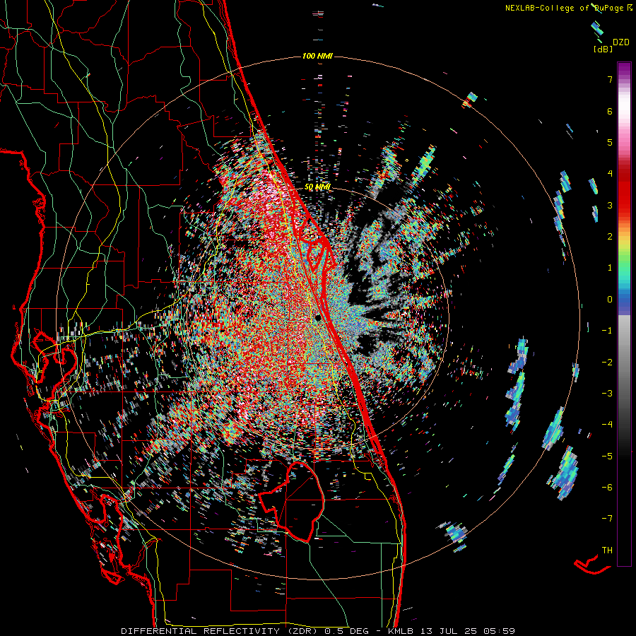
Task: Click the -1 value on color scale
Action: pos(607,331)
